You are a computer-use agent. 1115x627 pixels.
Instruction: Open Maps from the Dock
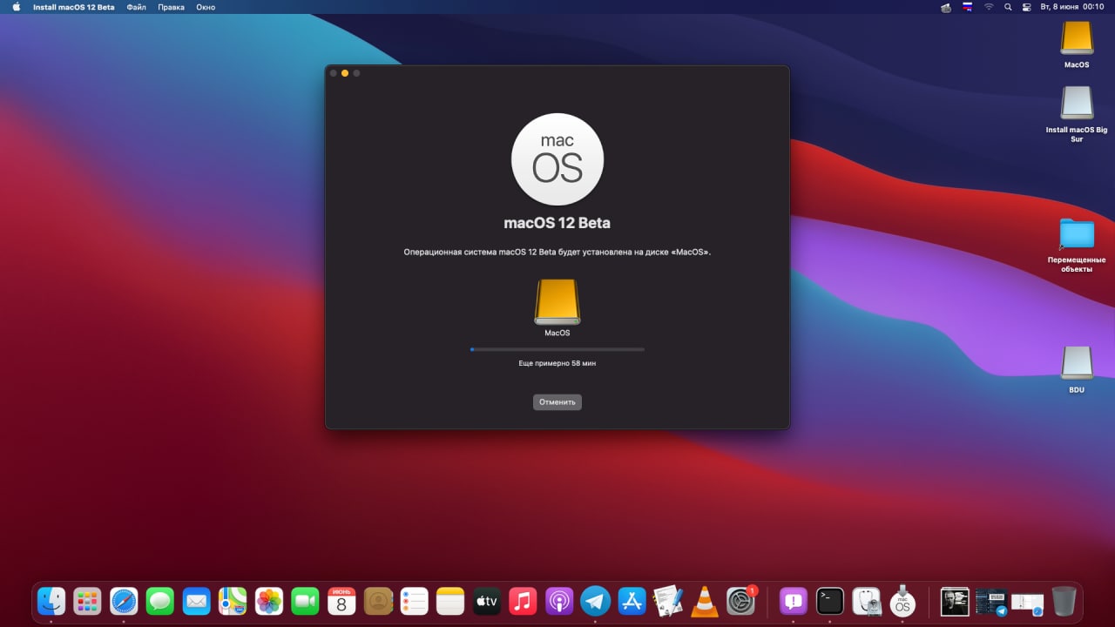pos(233,601)
